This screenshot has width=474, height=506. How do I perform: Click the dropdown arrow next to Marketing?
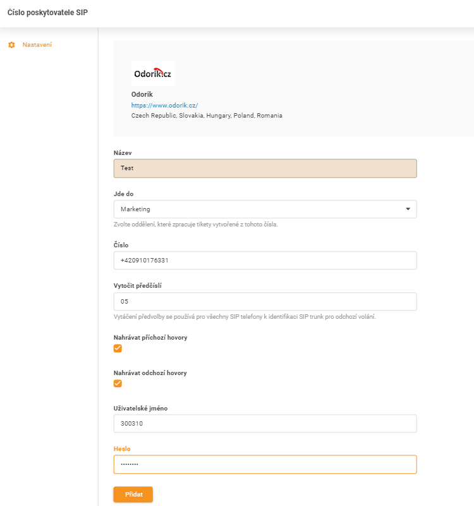point(408,209)
